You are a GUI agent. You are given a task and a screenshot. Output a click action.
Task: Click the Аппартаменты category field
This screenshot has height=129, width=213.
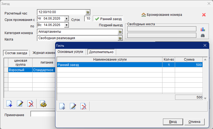(x=77, y=32)
